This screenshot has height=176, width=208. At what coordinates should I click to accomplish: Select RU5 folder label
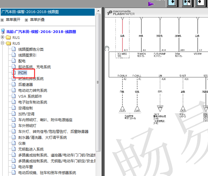(16, 43)
